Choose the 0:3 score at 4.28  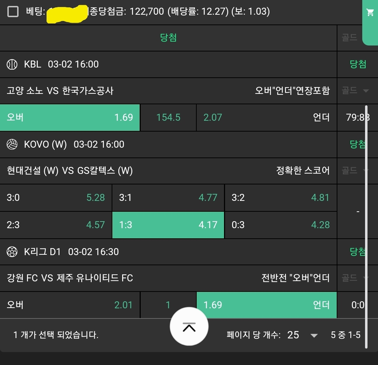tap(280, 225)
